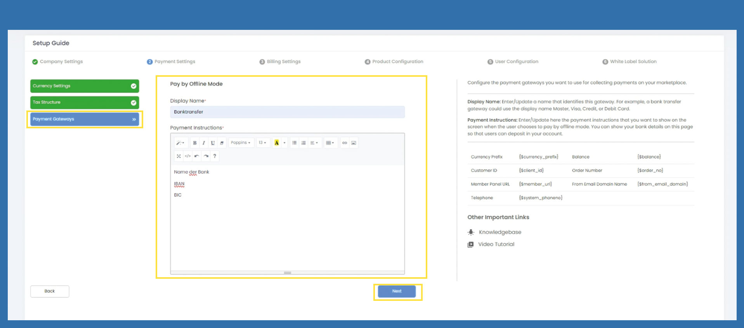Toggle fullscreen mode for the editor
This screenshot has height=328, width=744.
coord(179,156)
